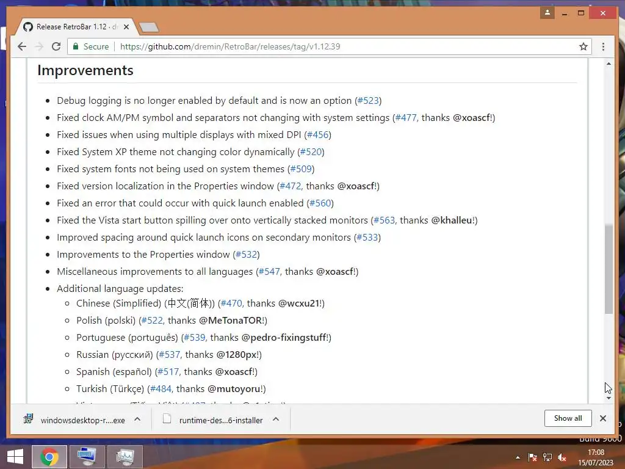The image size is (625, 469).
Task: Open issue link #472
Action: [x=291, y=186]
